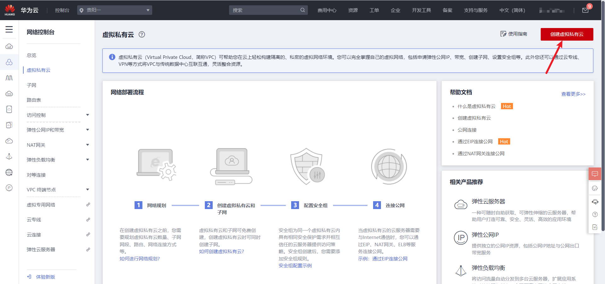605x284 pixels.
Task: Open the 贵阳一 region dropdown
Action: pos(115,10)
